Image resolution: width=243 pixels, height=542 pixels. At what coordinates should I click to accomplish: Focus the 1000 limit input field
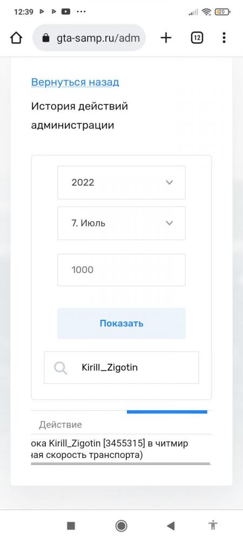pyautogui.click(x=122, y=270)
